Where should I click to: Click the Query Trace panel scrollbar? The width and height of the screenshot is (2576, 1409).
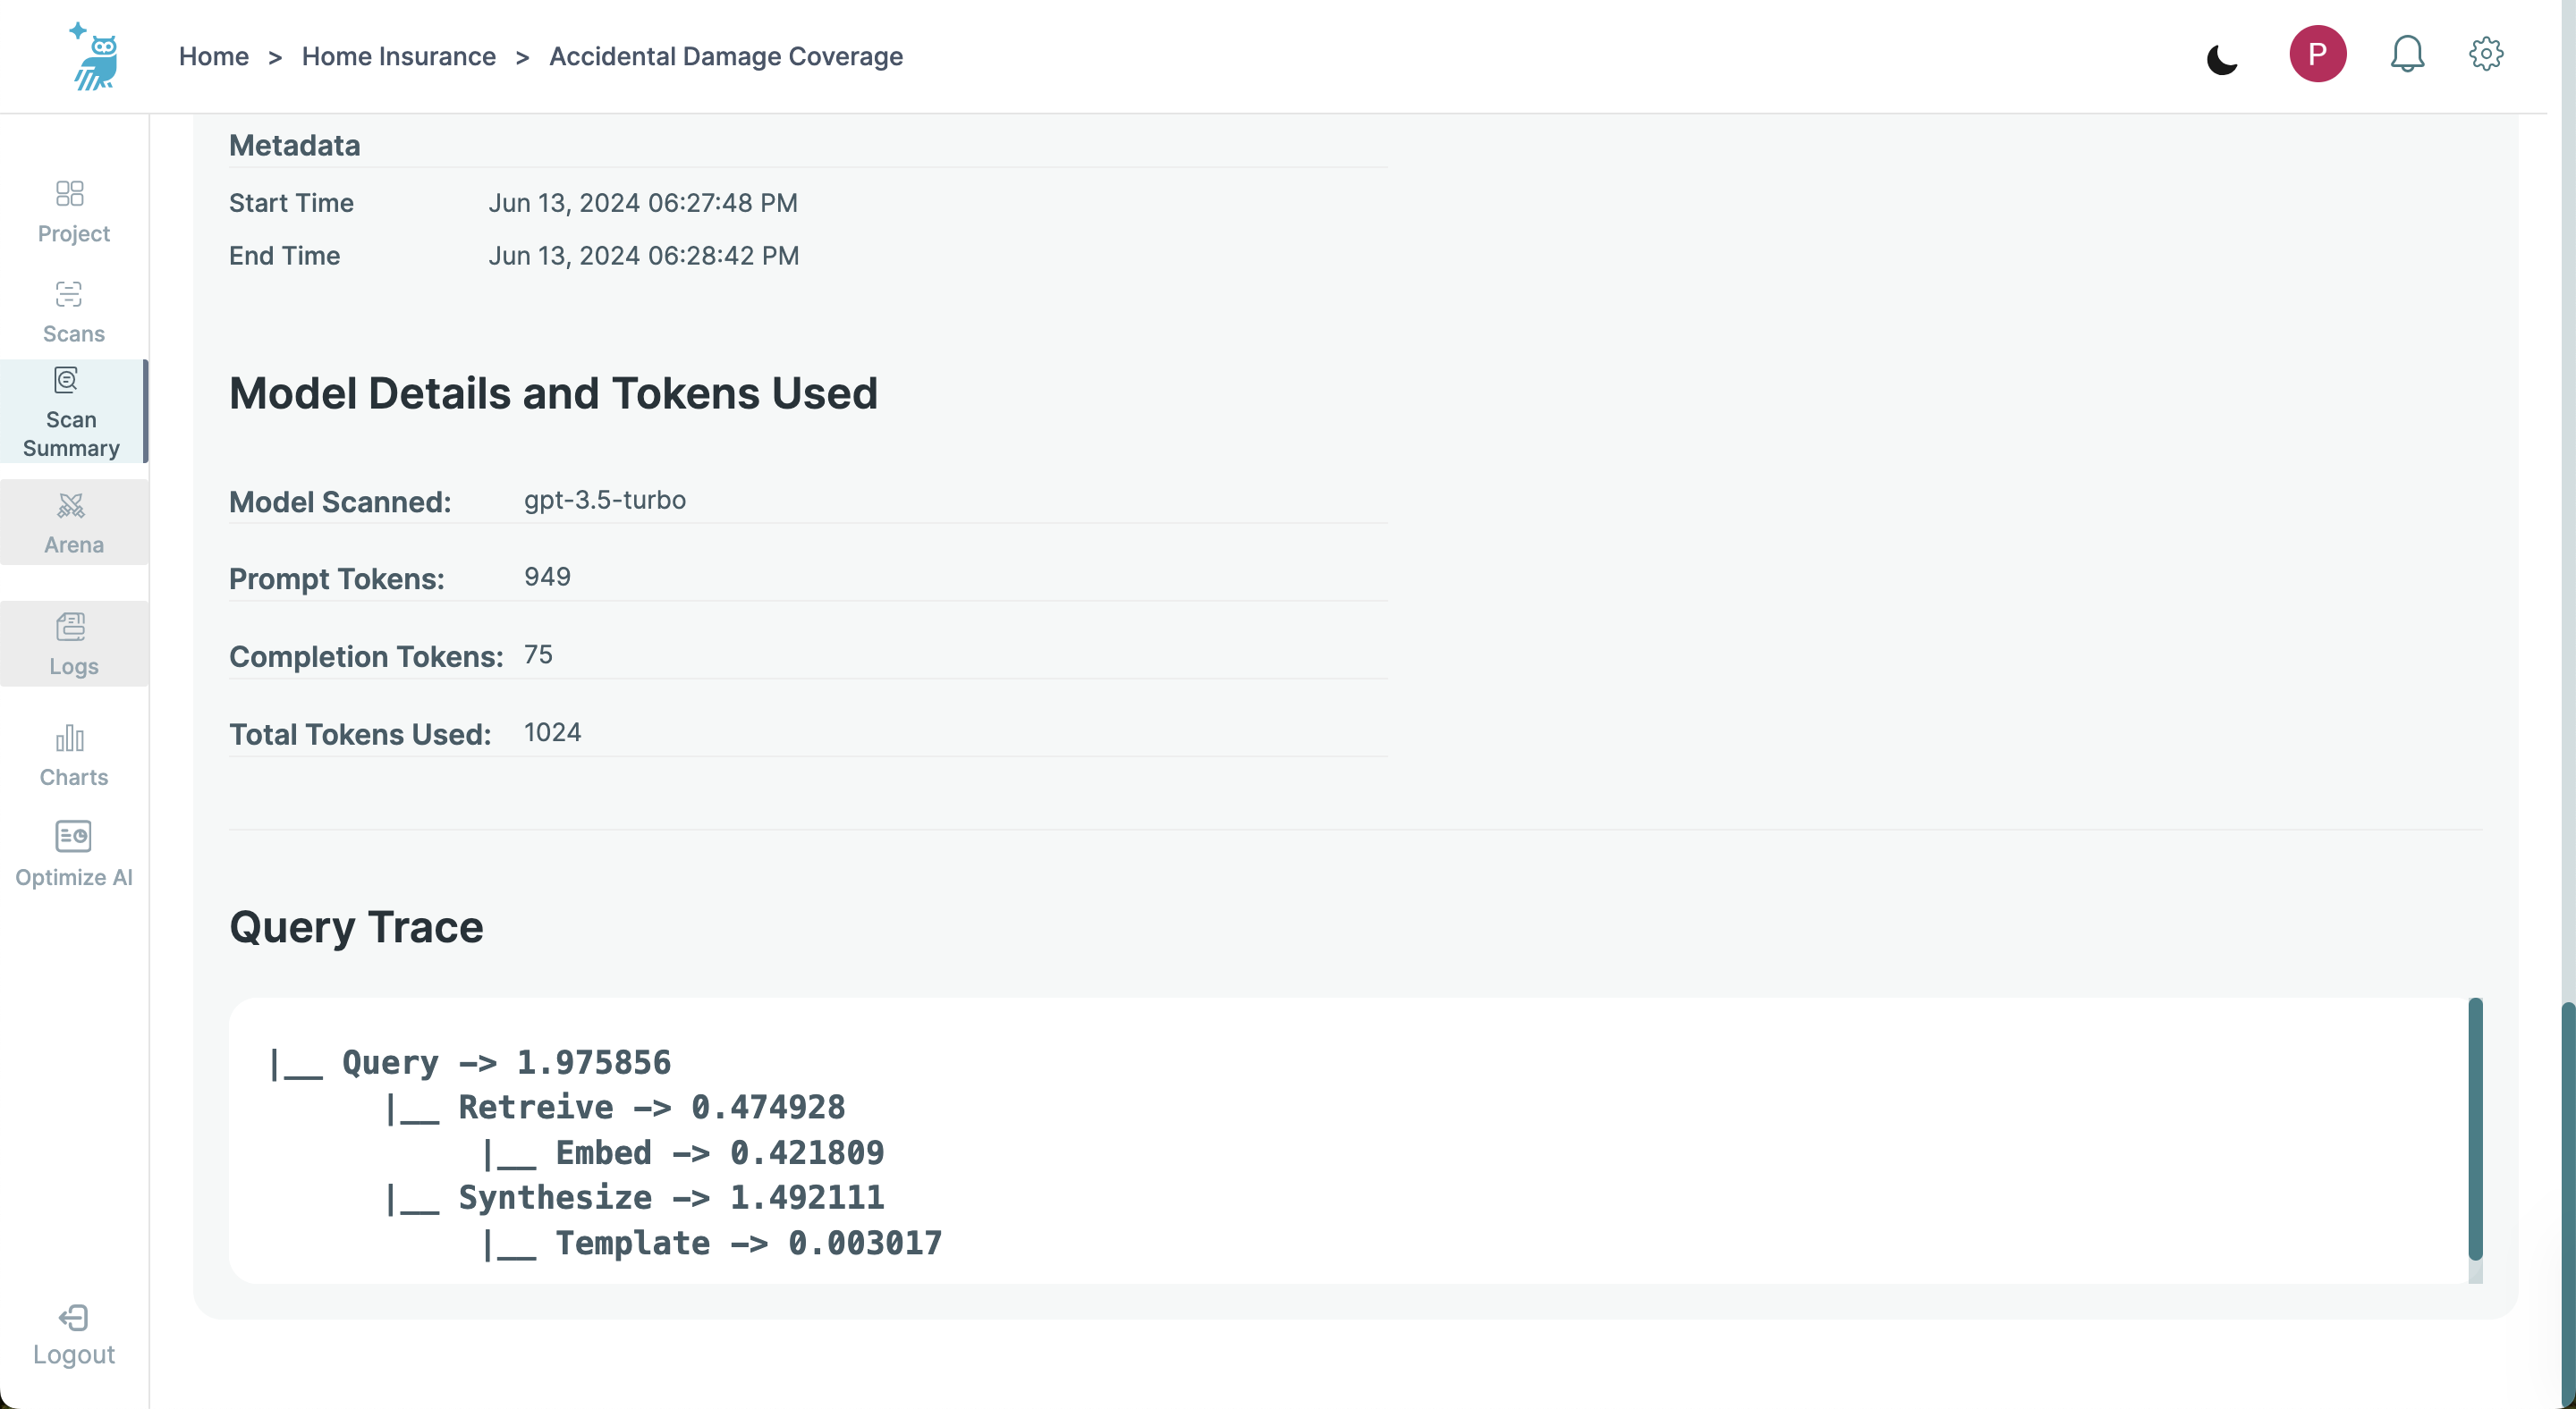coord(2475,1129)
